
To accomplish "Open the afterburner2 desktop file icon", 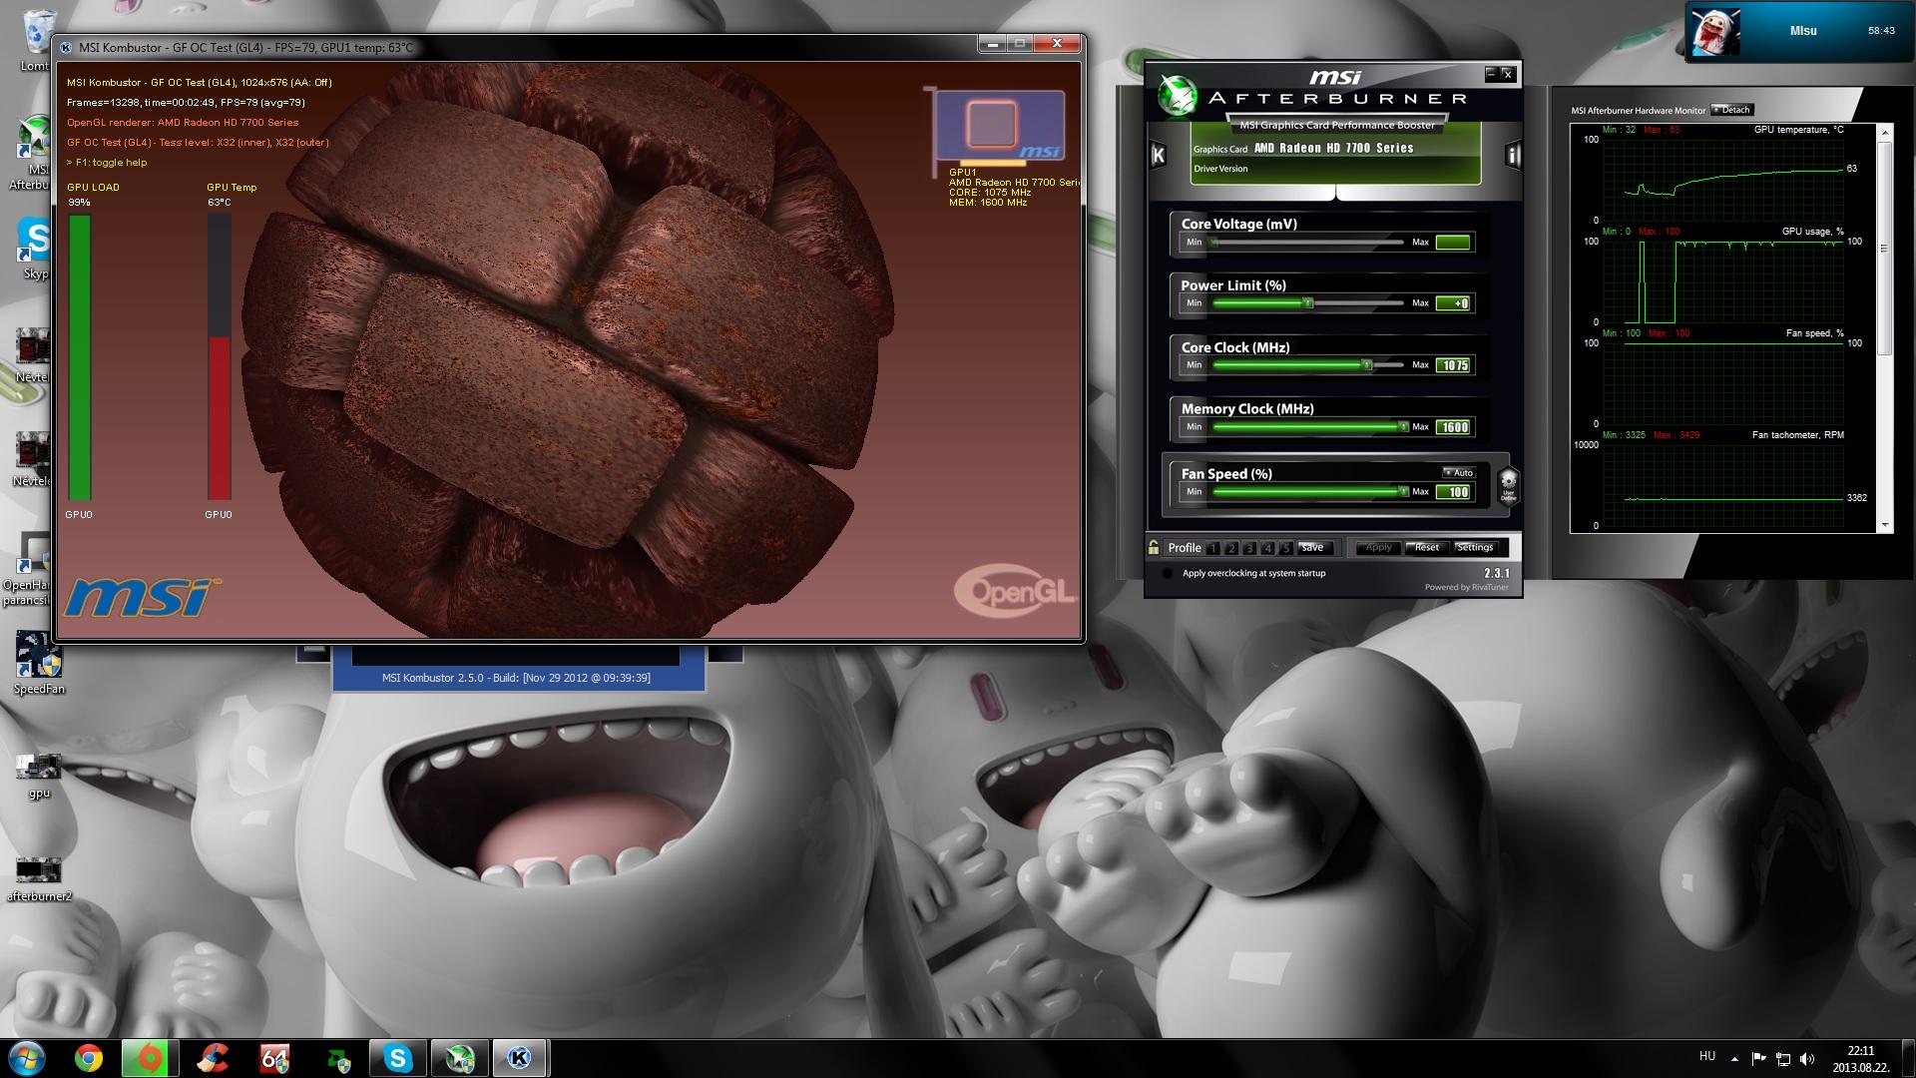I will (x=39, y=879).
